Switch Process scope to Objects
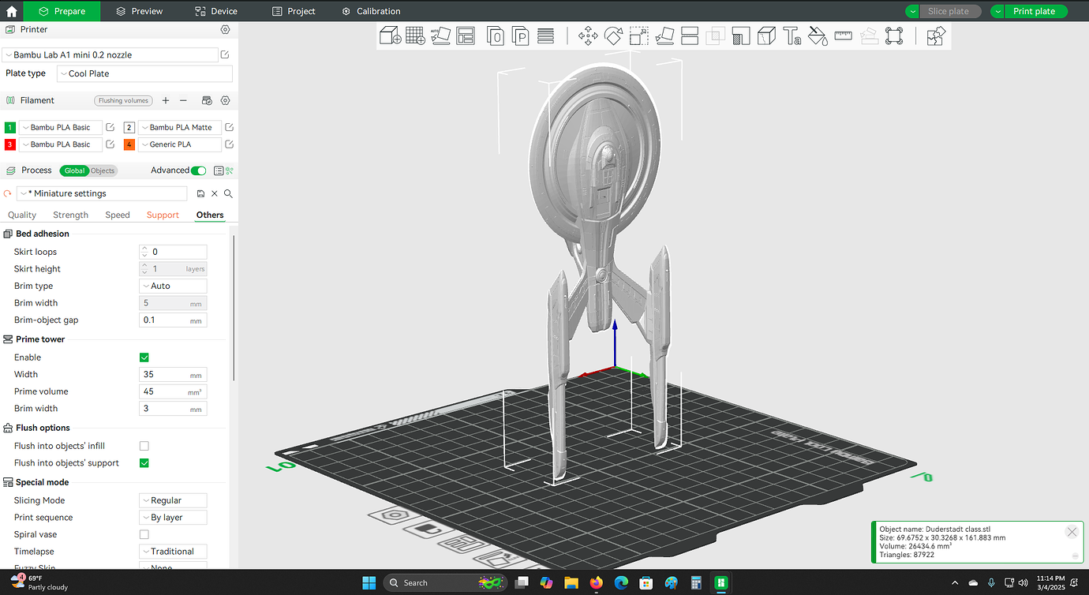Screen dimensions: 1089x595 coord(103,170)
